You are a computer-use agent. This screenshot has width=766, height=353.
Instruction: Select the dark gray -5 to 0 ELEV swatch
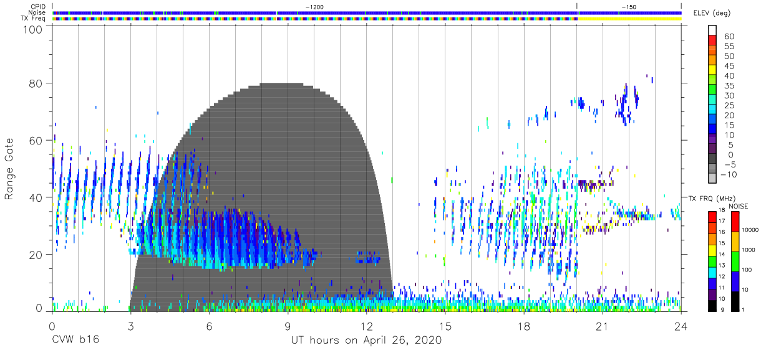(x=714, y=159)
